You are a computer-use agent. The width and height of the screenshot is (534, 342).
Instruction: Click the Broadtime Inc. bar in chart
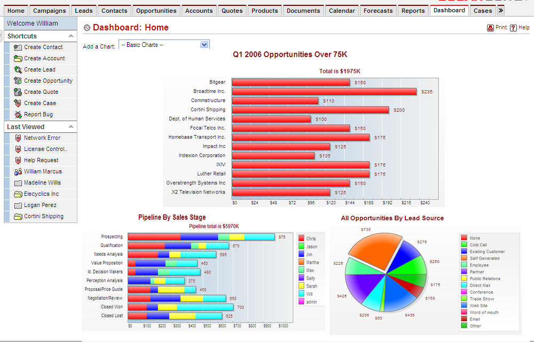click(x=324, y=92)
